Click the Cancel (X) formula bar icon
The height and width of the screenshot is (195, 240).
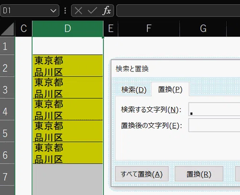click(x=78, y=11)
